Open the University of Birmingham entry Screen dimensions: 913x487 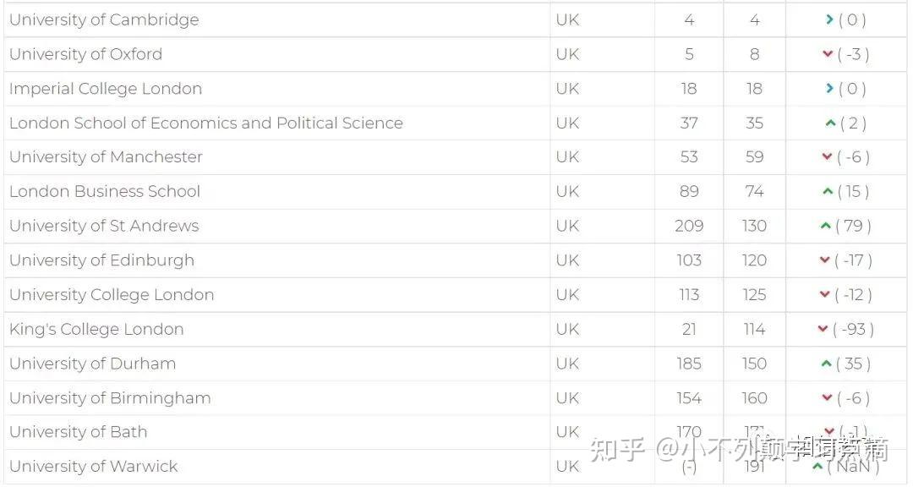110,398
